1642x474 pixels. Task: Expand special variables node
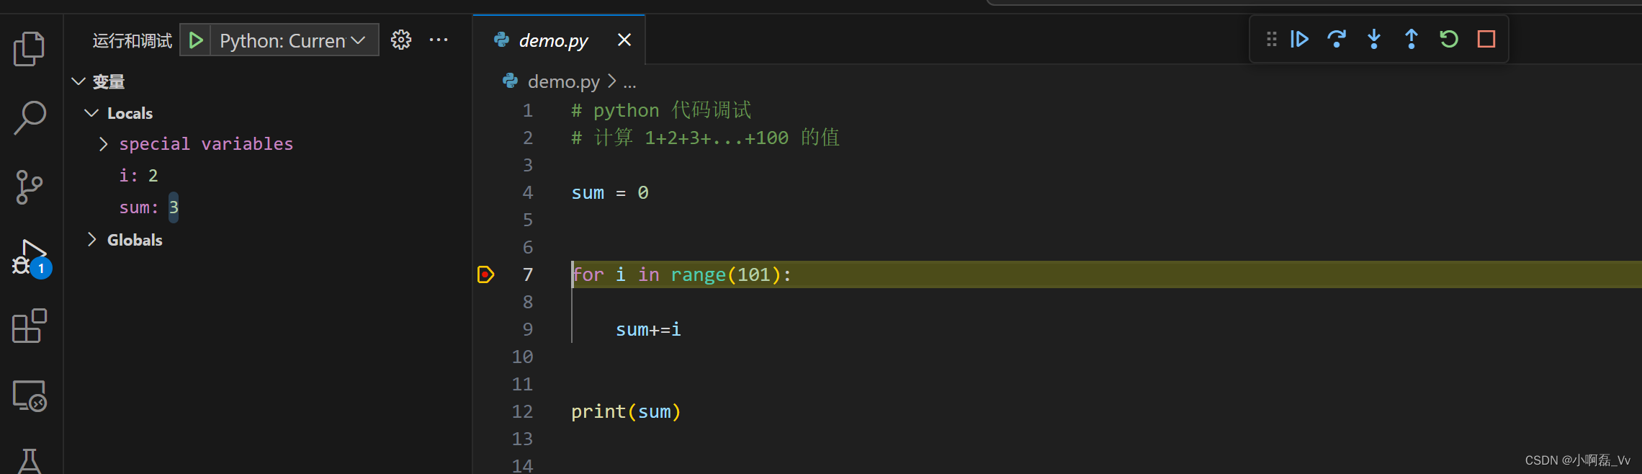click(103, 144)
